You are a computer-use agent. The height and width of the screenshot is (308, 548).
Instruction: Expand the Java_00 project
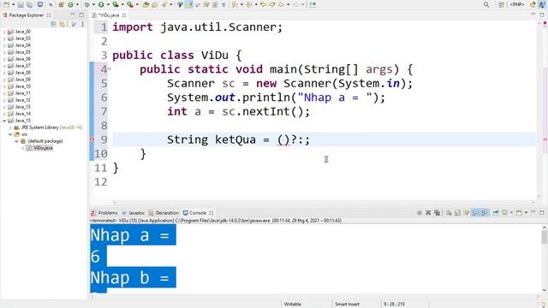click(x=4, y=32)
